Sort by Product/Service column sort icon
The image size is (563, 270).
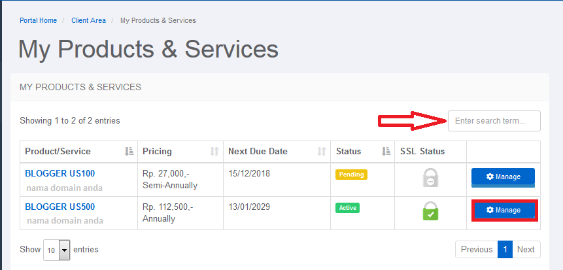tap(129, 152)
